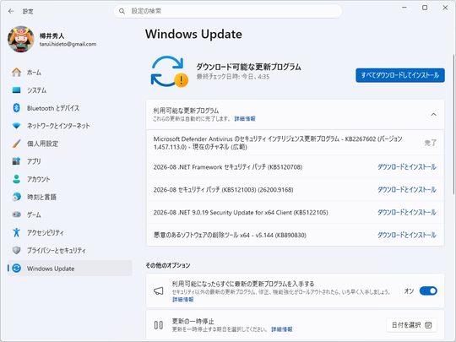Click the vertical scrollbar on right
This screenshot has height=342, width=456.
point(453,124)
